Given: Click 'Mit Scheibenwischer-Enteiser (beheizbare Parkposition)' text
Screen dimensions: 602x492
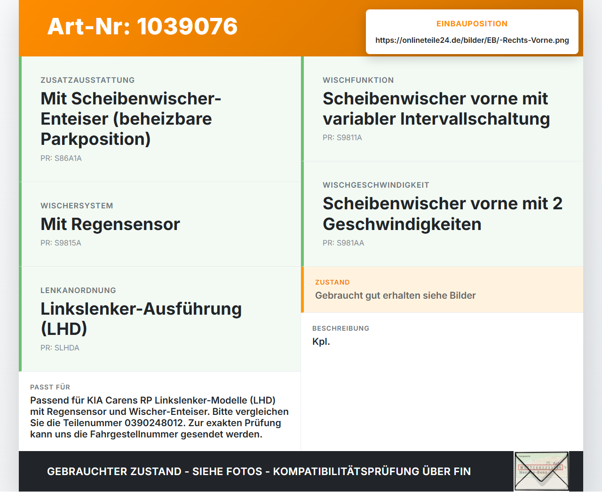Looking at the screenshot, I should coord(131,119).
